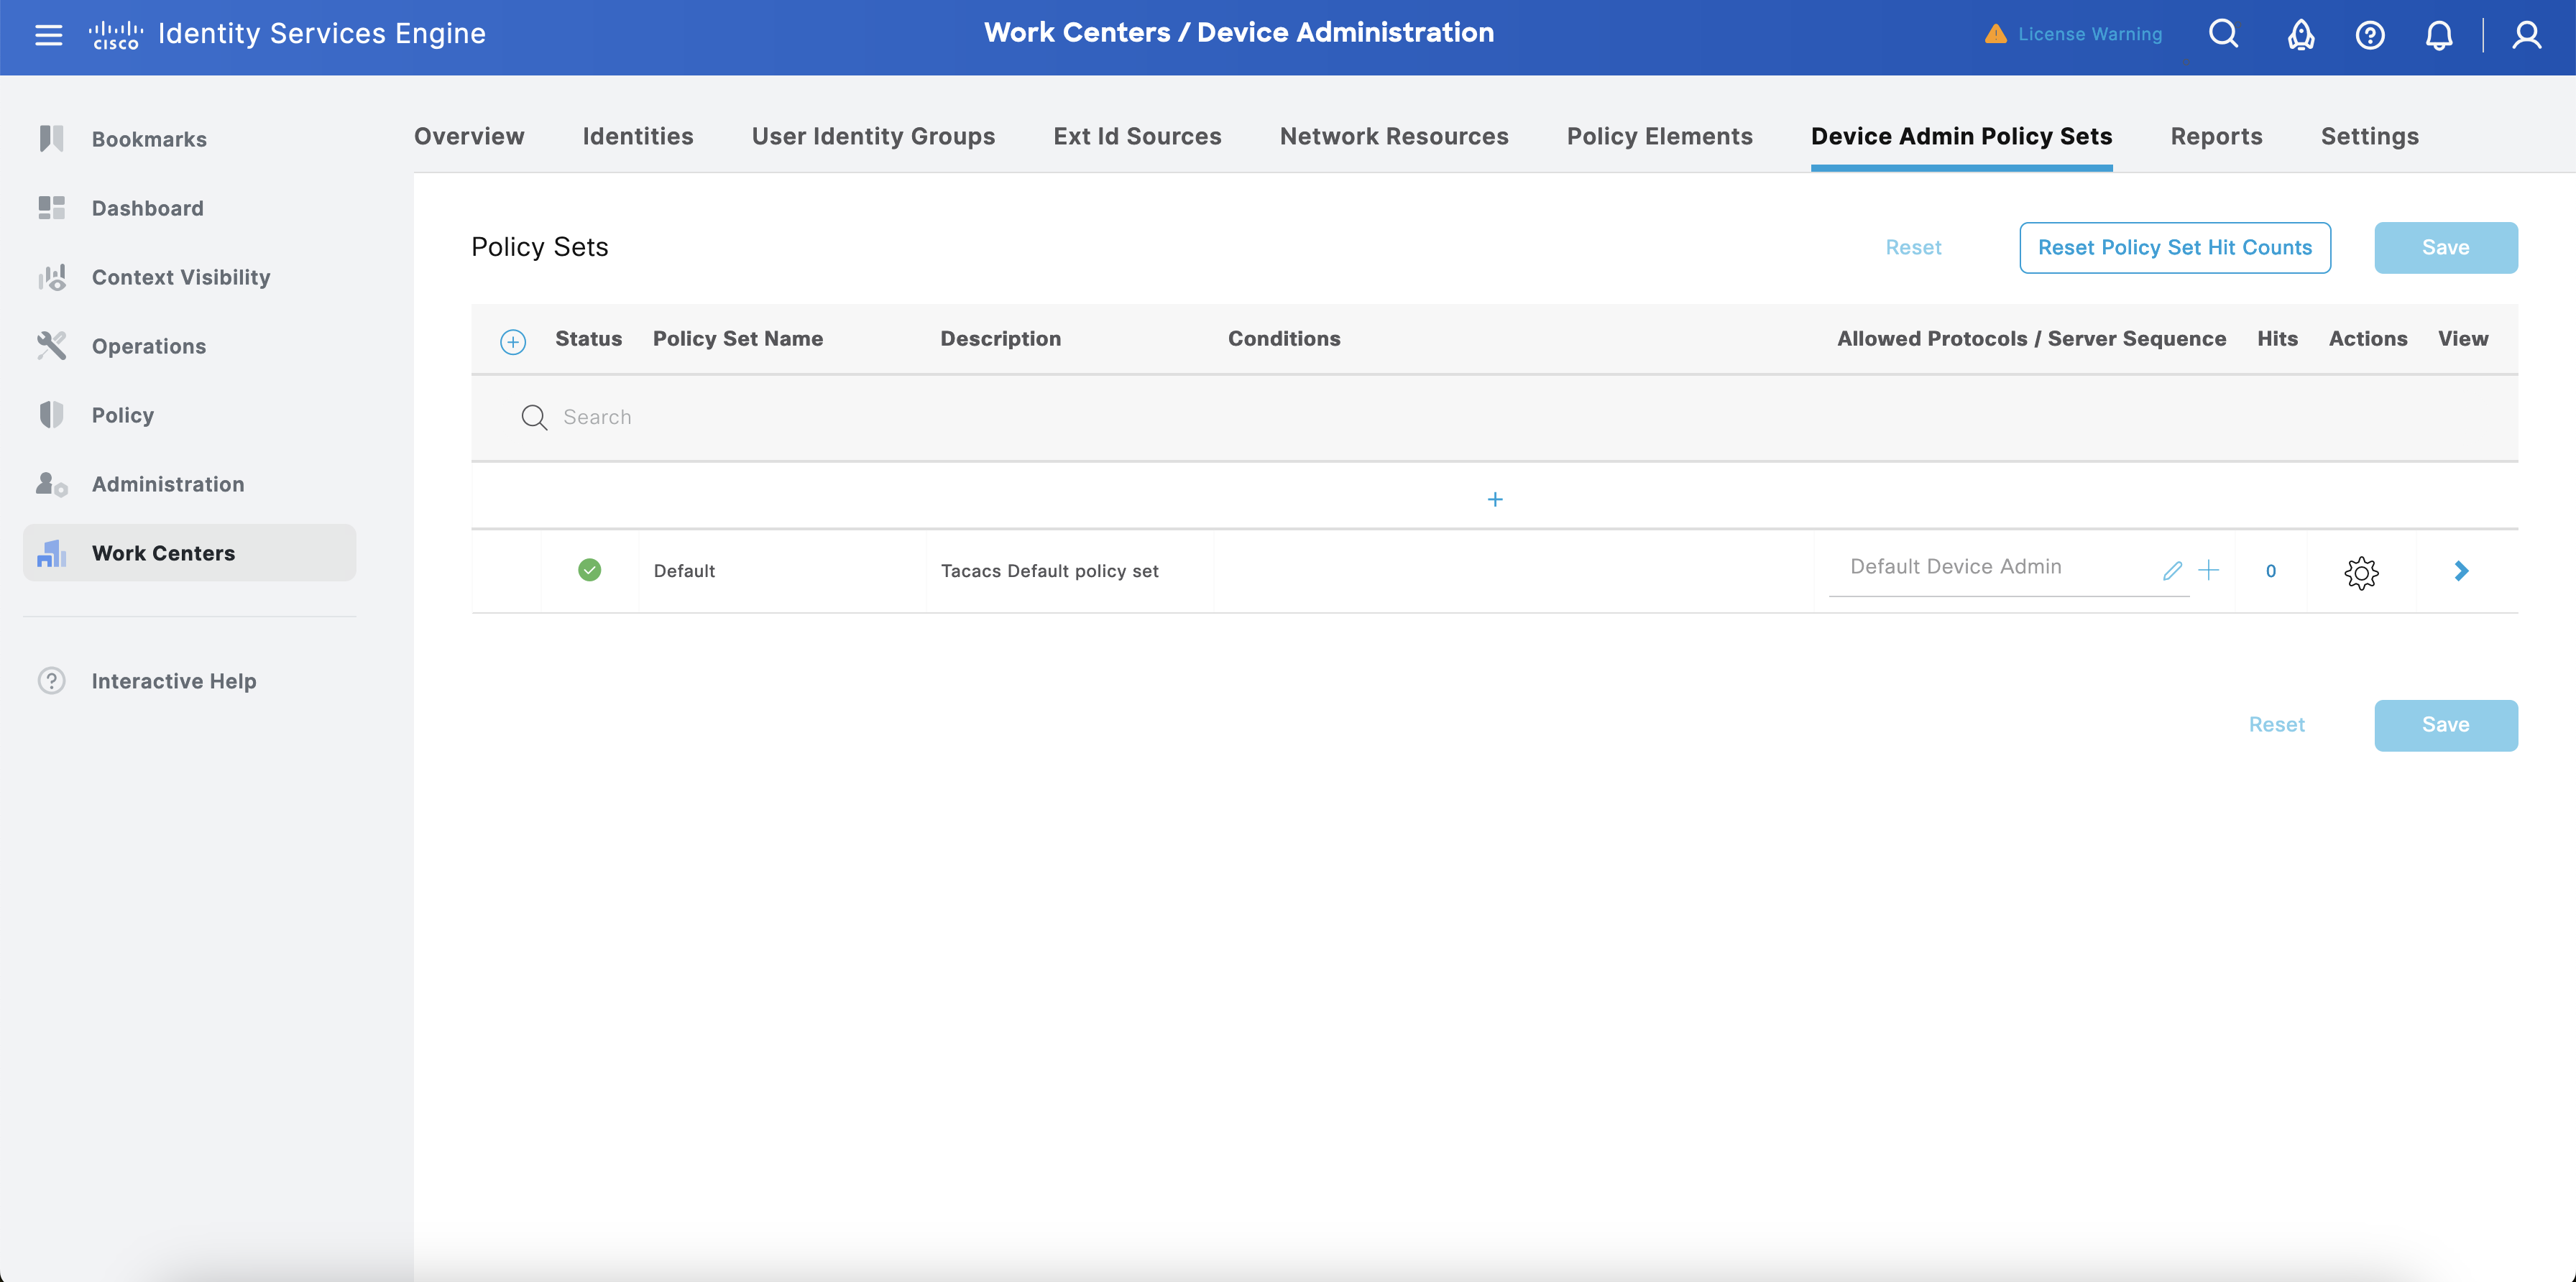Open the hamburger navigation menu
2576x1282 pixels.
48,35
